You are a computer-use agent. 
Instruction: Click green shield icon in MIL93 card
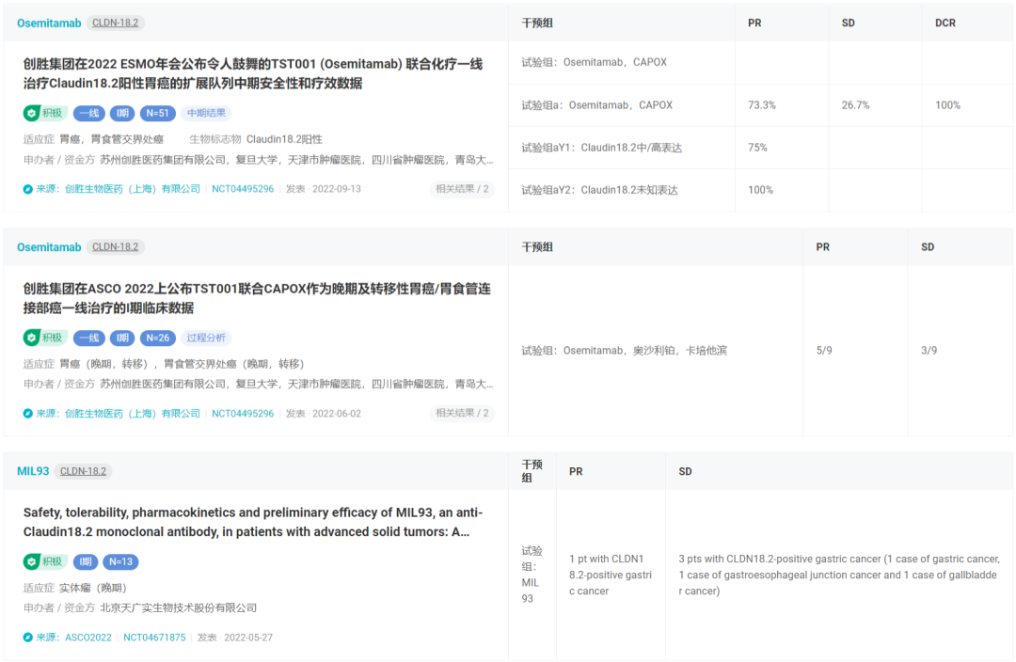32,562
